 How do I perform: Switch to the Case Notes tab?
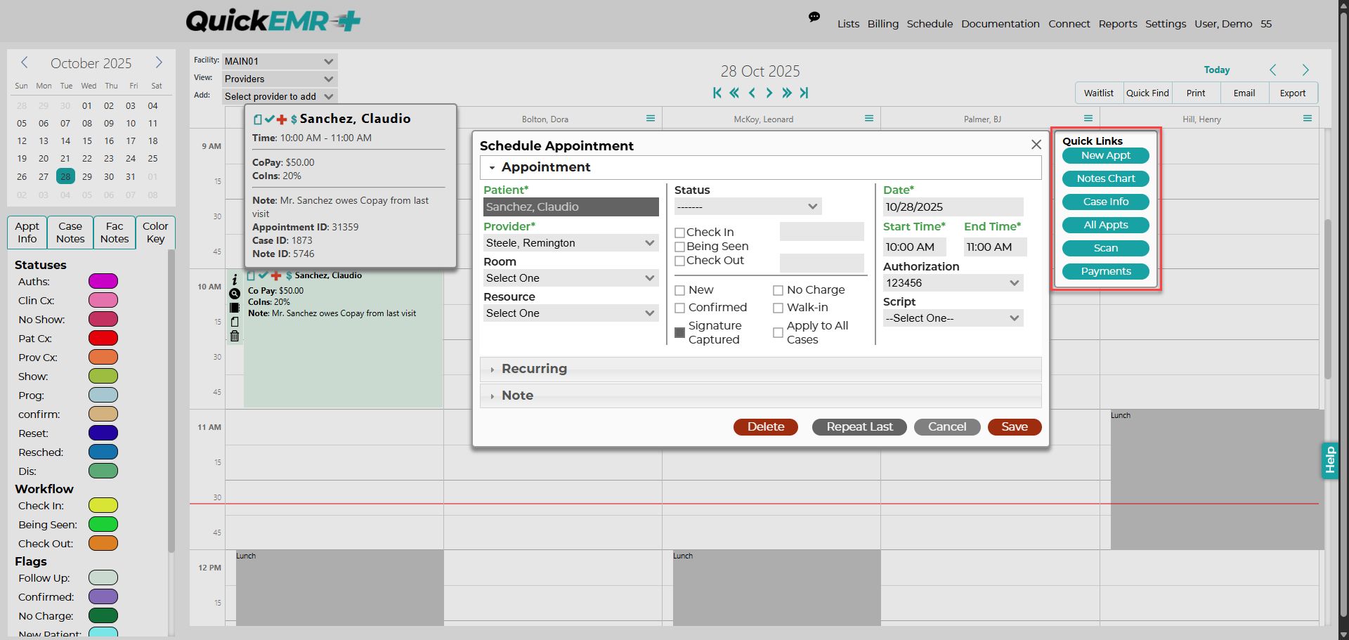[x=70, y=233]
